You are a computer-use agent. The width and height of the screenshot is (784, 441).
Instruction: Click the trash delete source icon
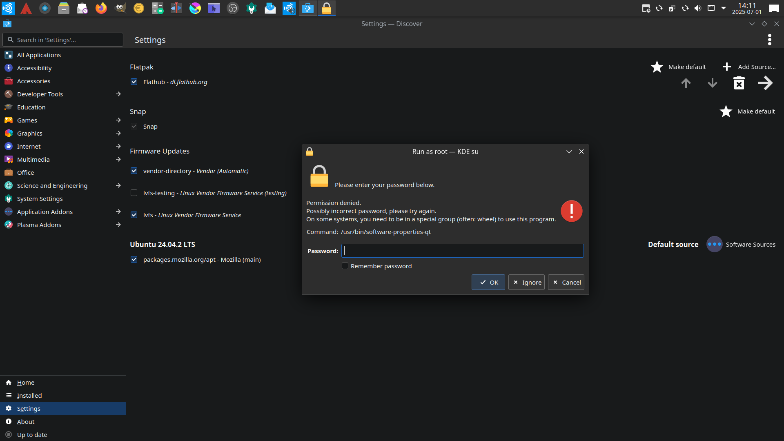739,83
